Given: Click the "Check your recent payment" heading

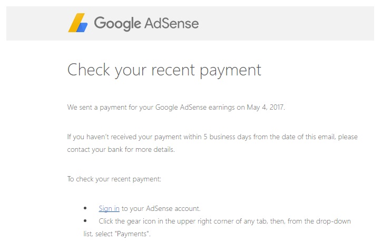Looking at the screenshot, I should [x=164, y=70].
